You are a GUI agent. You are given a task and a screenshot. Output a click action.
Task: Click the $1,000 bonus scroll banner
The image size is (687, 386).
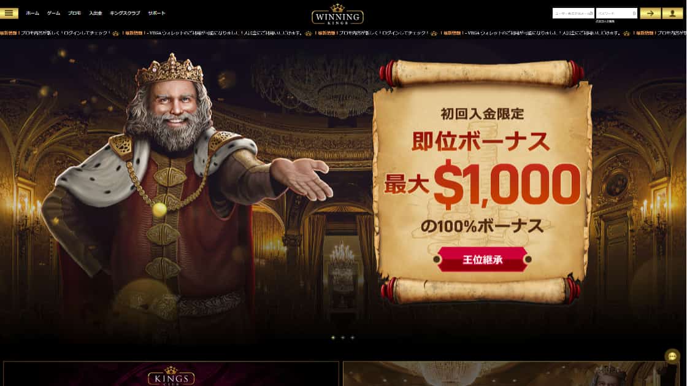pyautogui.click(x=482, y=182)
